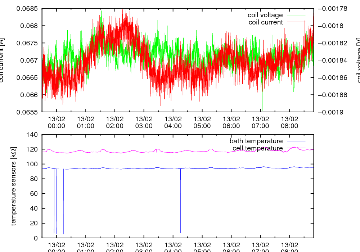
Task: Select the 'bath temperature' legend label
Action: pos(256,141)
